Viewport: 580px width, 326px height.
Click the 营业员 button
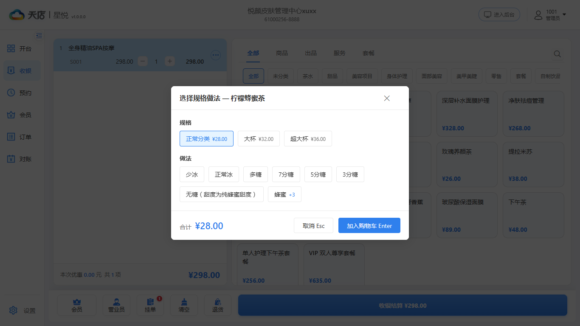(x=117, y=306)
